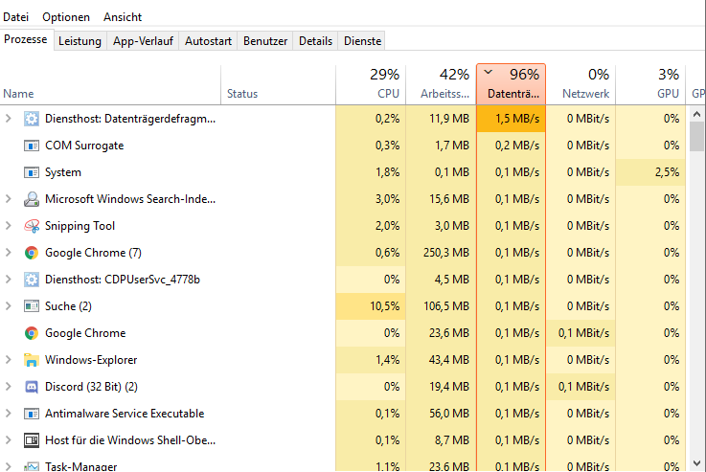The image size is (706, 472).
Task: Switch to the Dienste tab
Action: pyautogui.click(x=362, y=41)
